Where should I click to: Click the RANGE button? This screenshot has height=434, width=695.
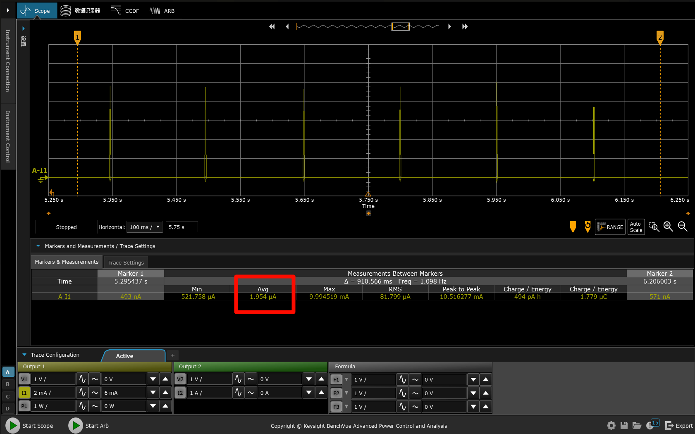point(610,227)
